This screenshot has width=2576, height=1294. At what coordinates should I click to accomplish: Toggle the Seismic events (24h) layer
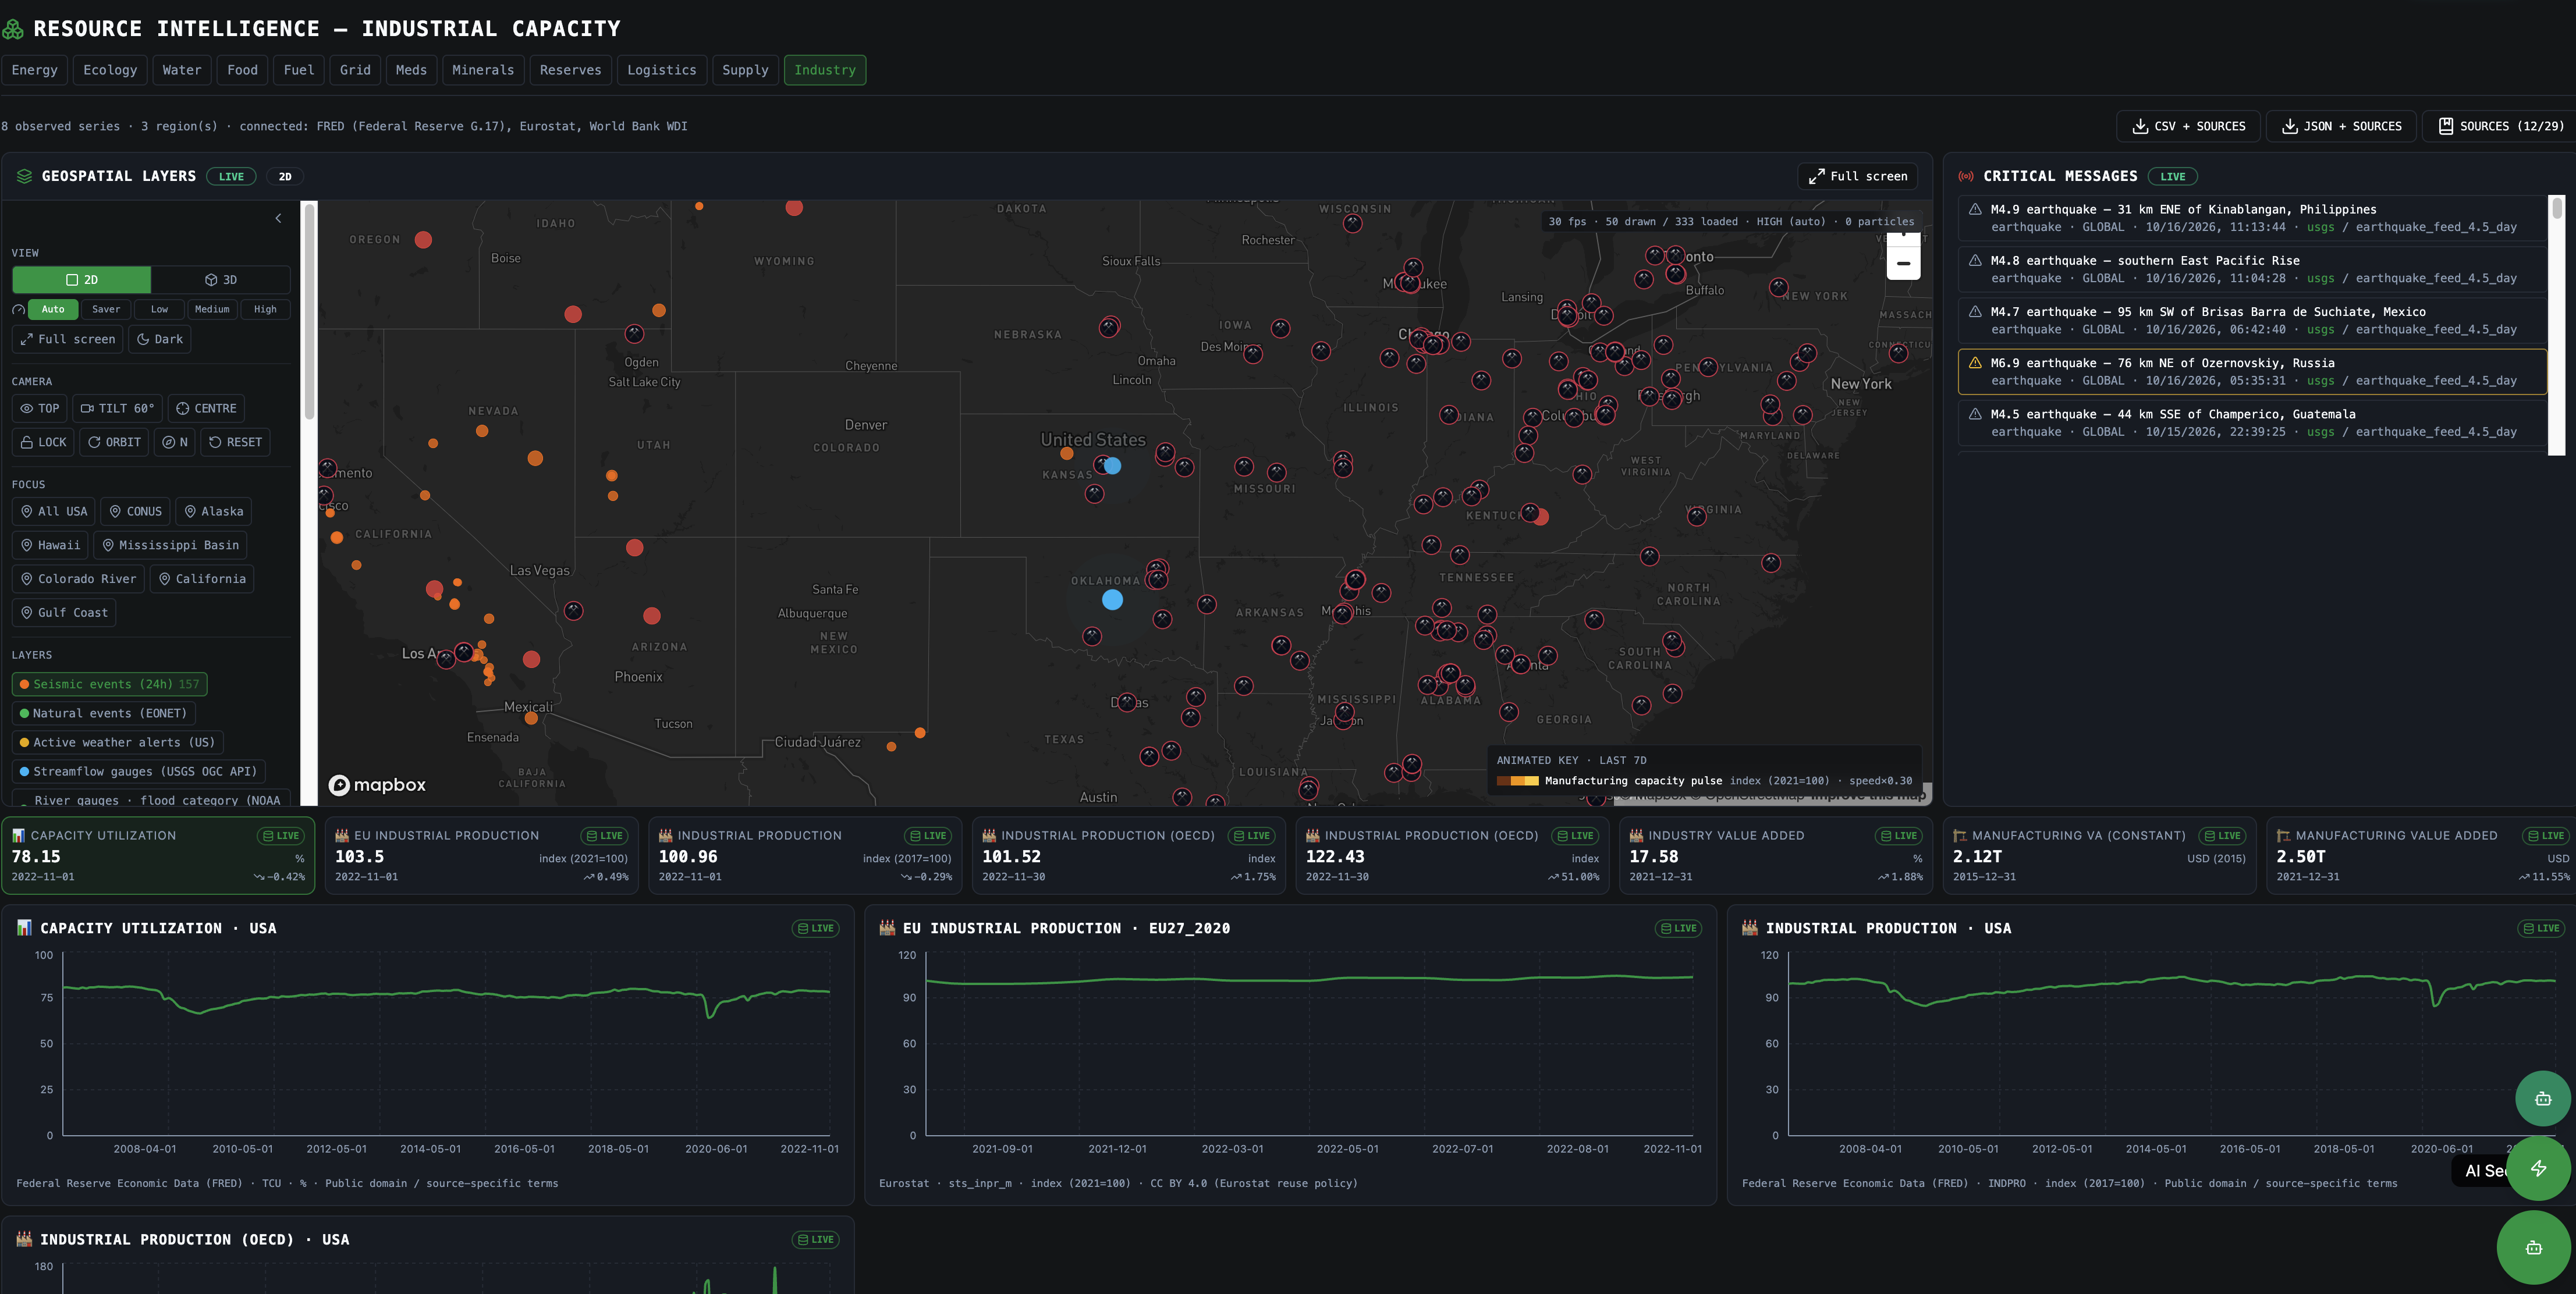[x=110, y=684]
